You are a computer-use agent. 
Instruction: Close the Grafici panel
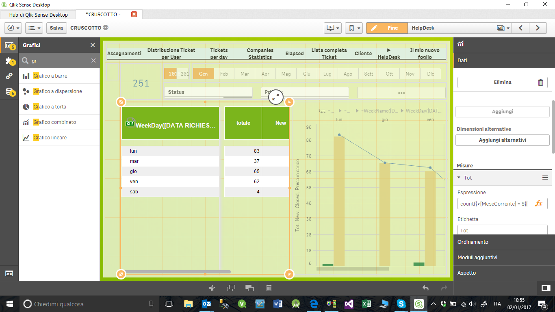pos(93,45)
